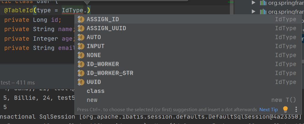
Task: Click the field icon beside ASSIGN_ID
Action: click(81, 19)
